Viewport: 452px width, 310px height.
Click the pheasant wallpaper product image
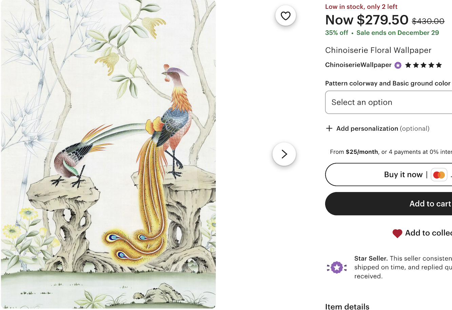coord(109,154)
